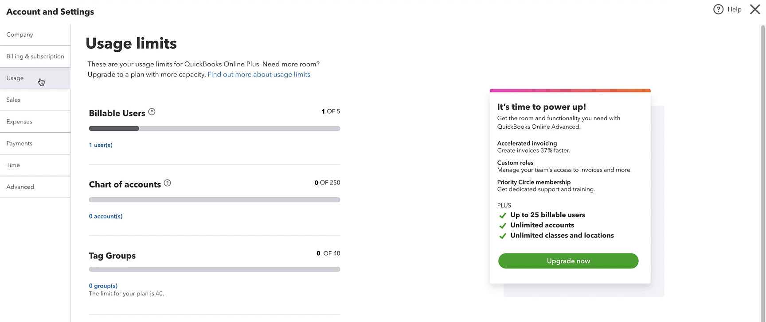Open the Company settings tab
Image resolution: width=766 pixels, height=322 pixels.
(x=35, y=34)
